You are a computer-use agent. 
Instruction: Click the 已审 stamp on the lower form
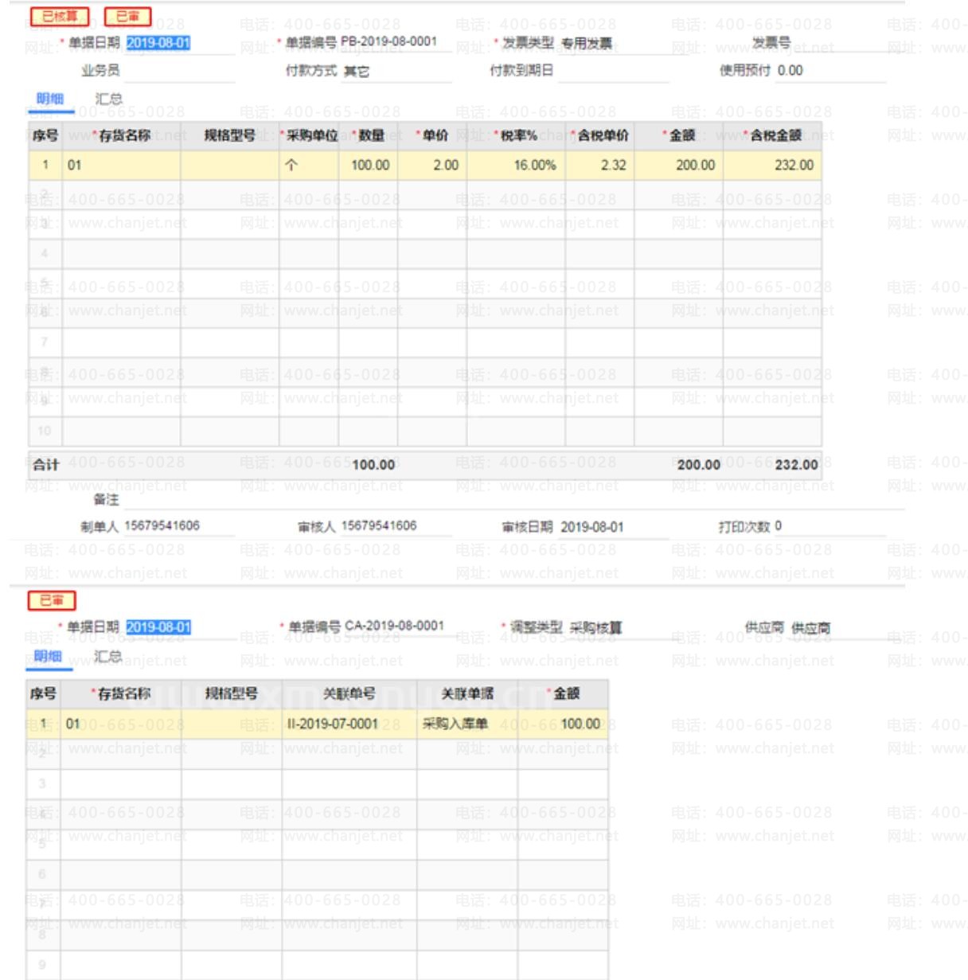(x=52, y=600)
